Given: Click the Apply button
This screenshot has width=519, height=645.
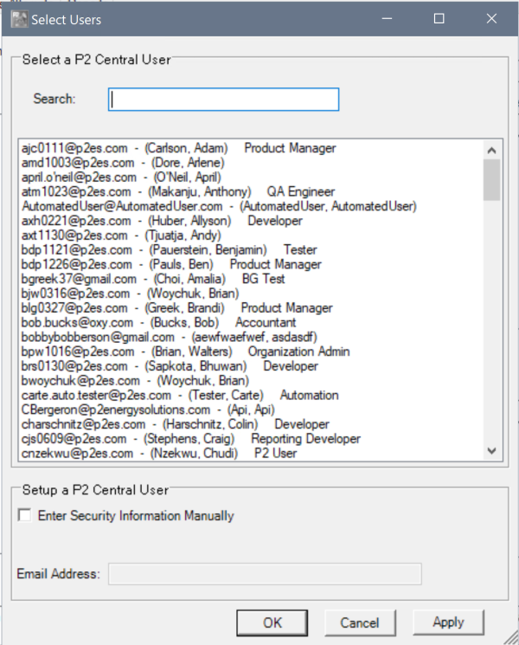Looking at the screenshot, I should click(448, 622).
